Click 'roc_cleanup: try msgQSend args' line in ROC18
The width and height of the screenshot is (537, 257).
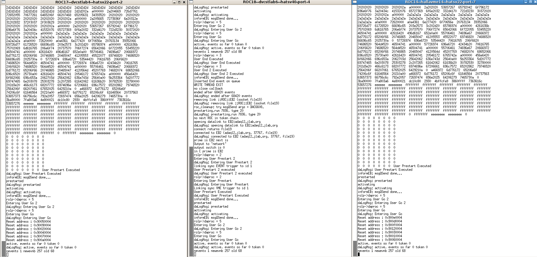pyautogui.click(x=229, y=107)
